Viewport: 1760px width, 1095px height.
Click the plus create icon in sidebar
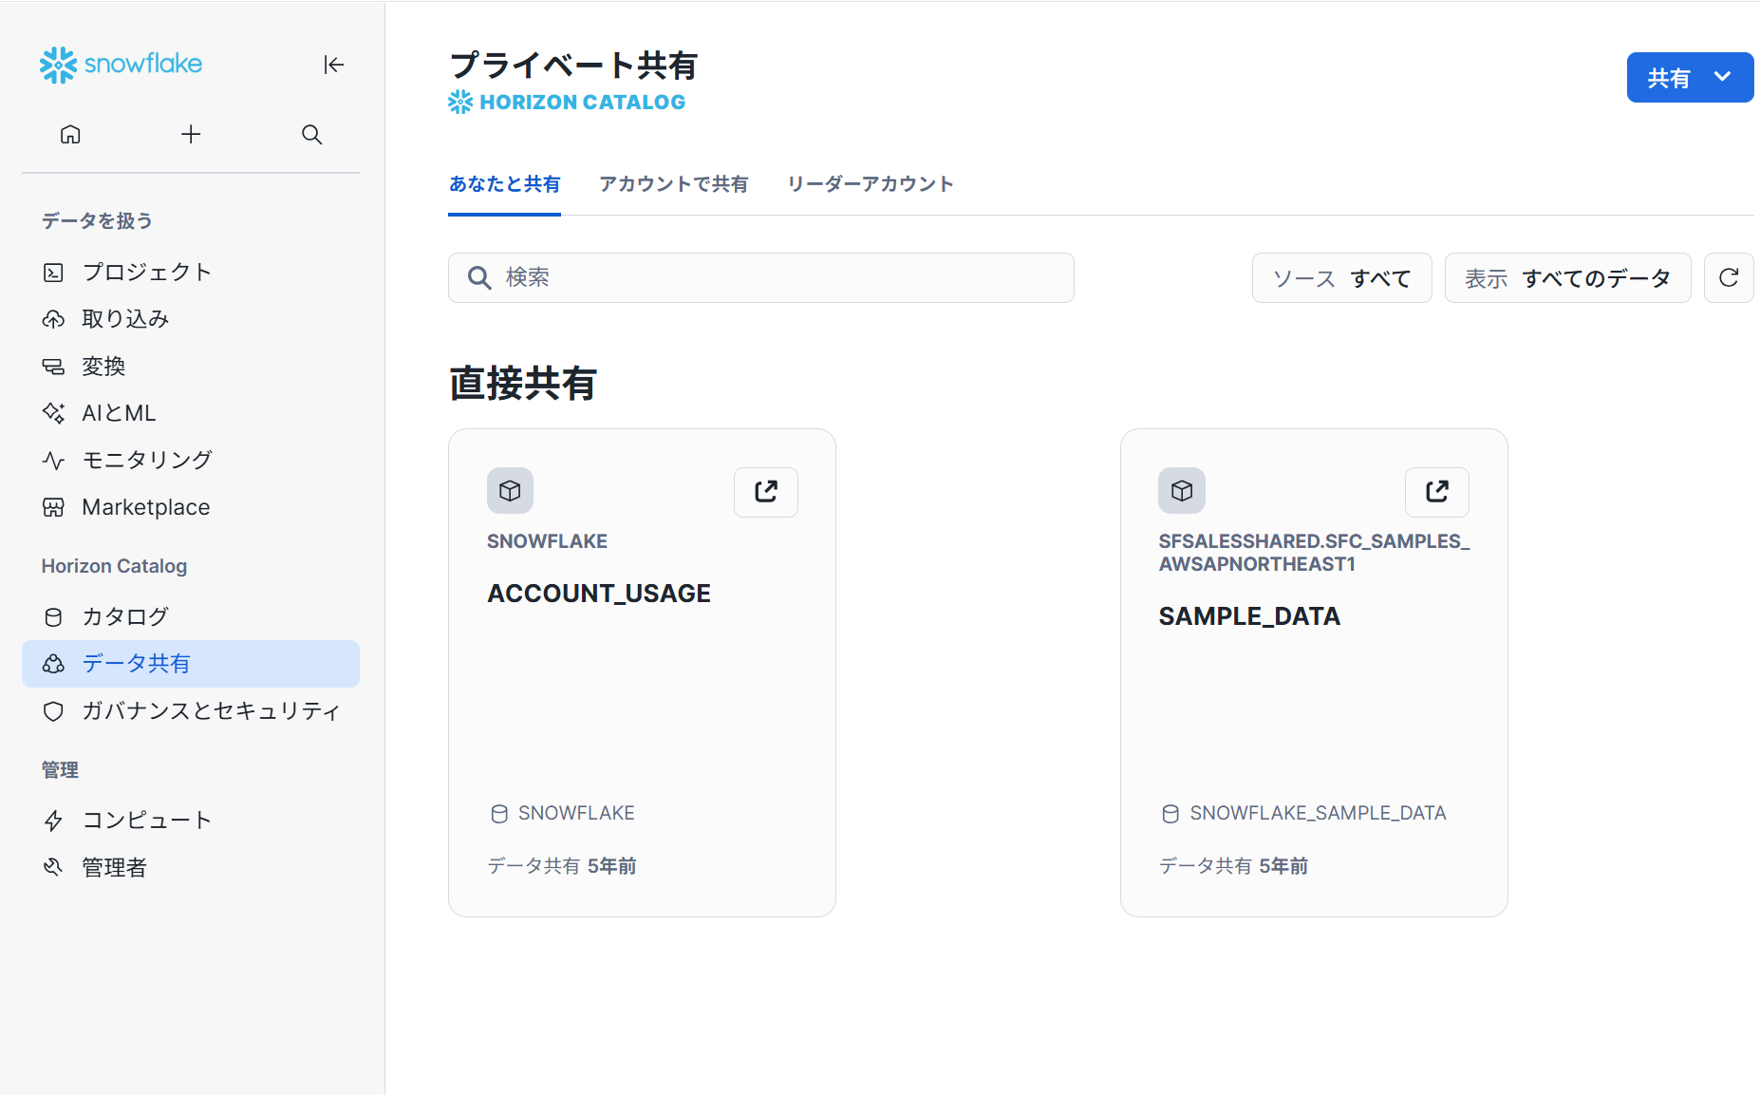[191, 134]
